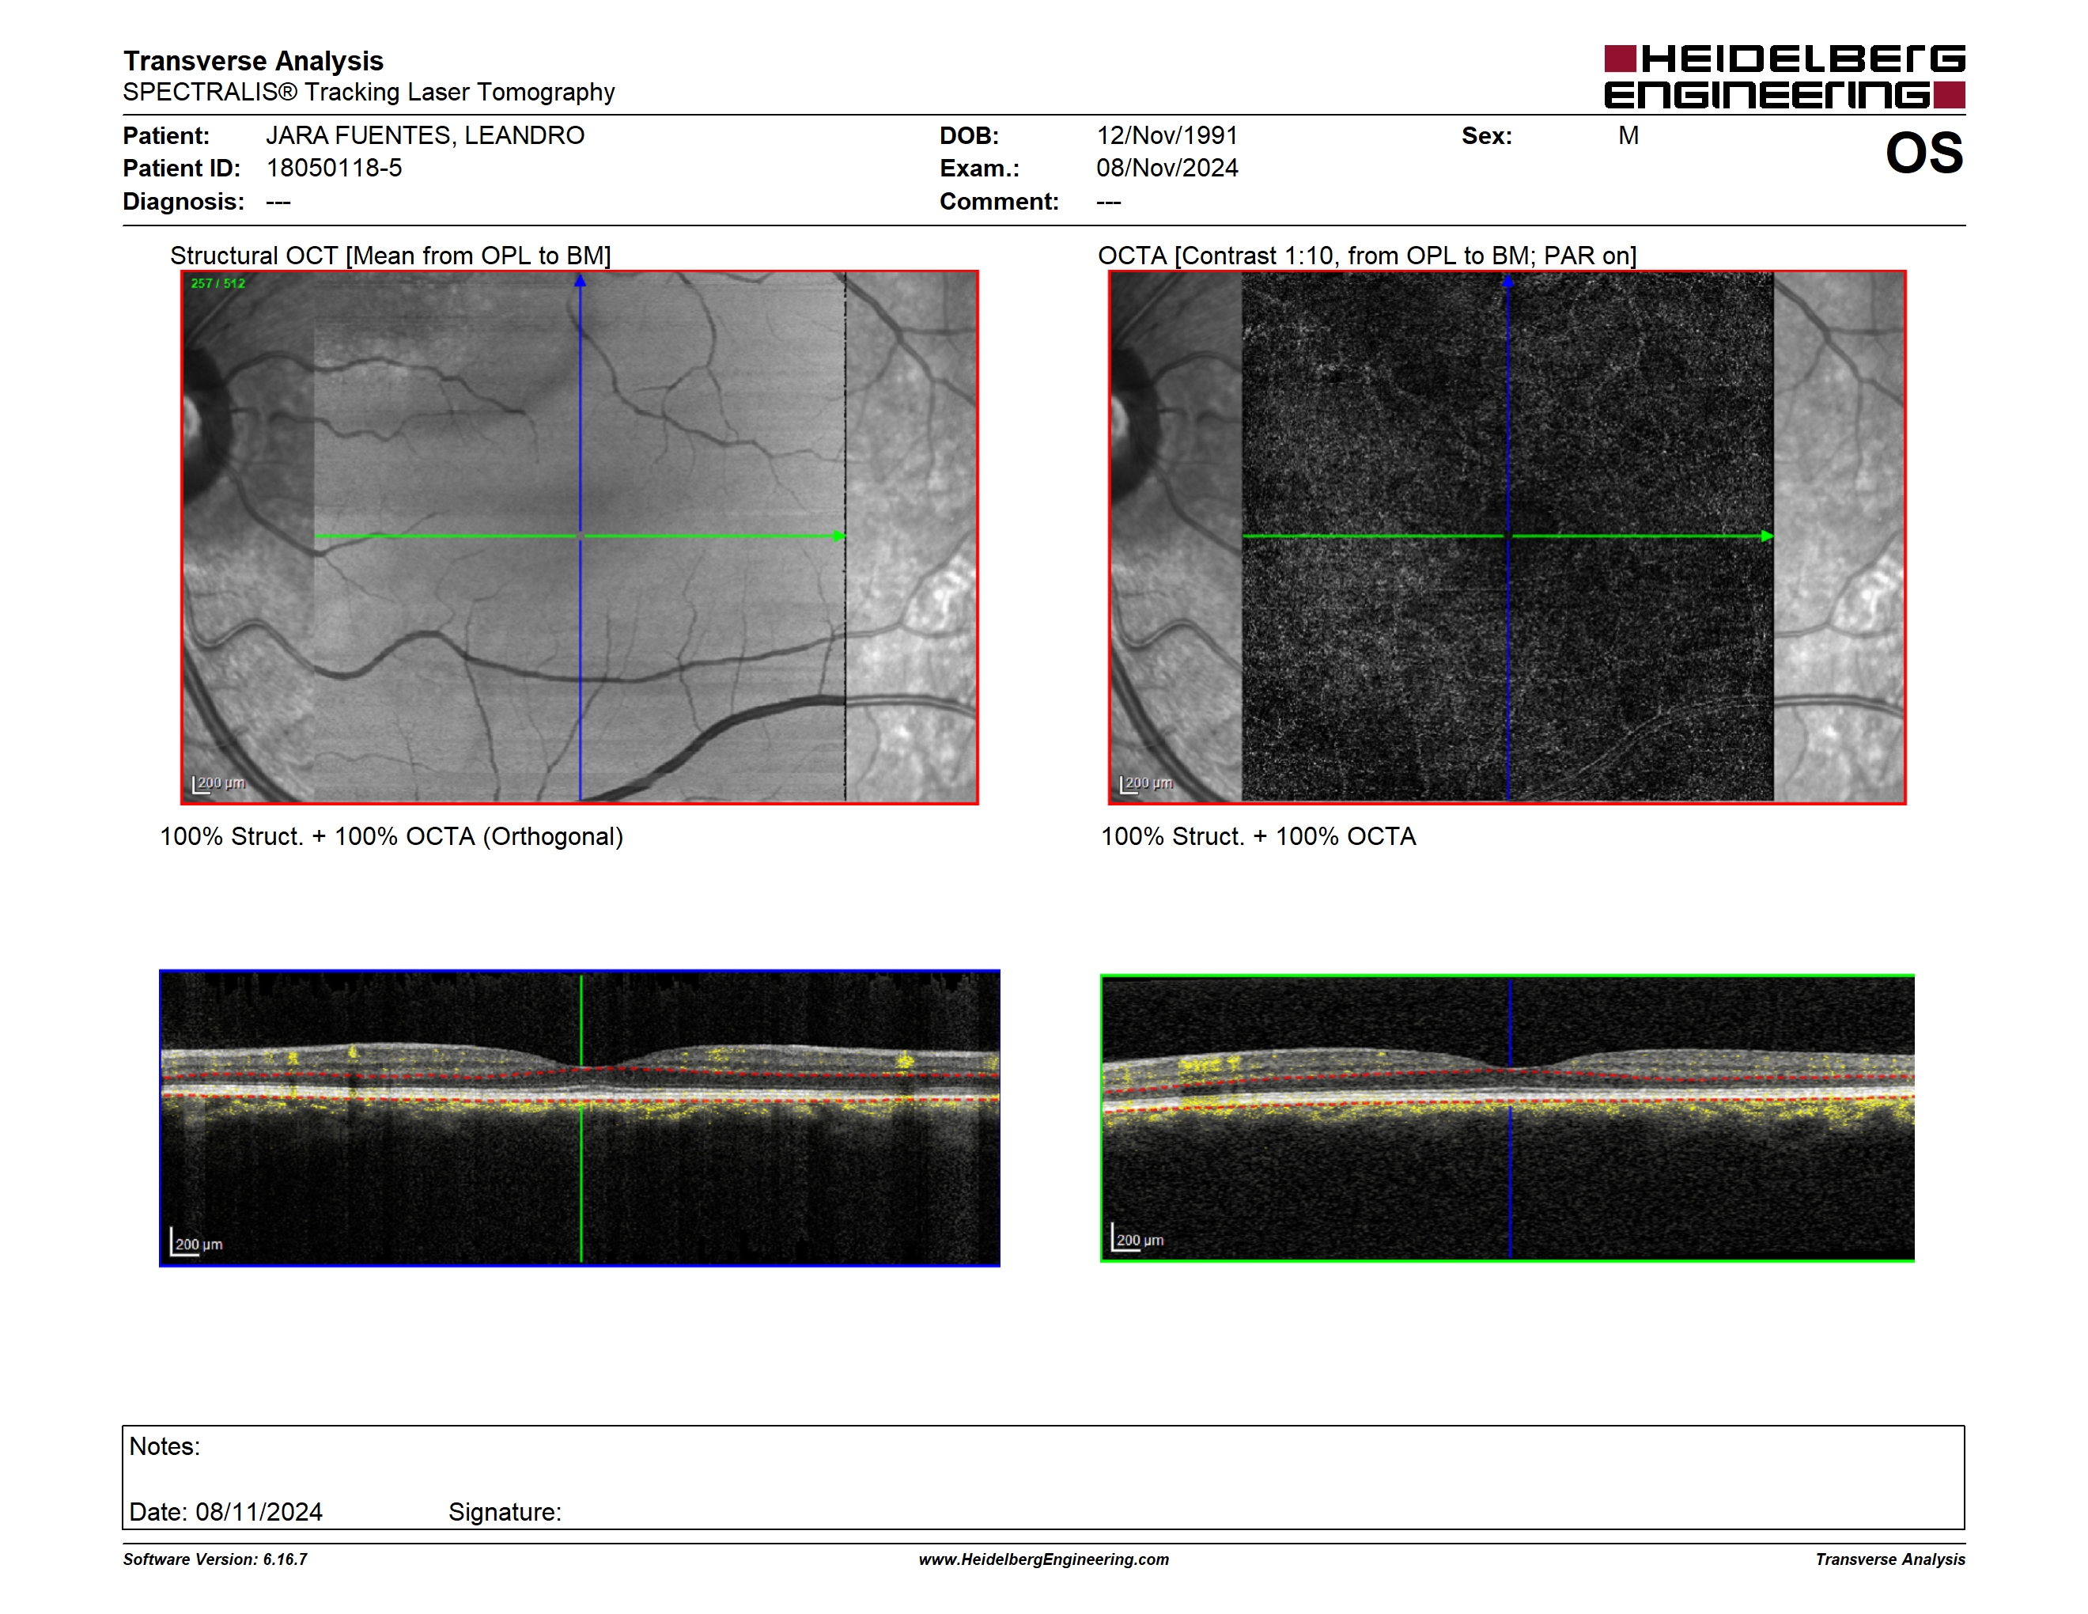The image size is (2088, 1614).
Task: Open the Structural OCT en-face fundus image
Action: coord(580,537)
